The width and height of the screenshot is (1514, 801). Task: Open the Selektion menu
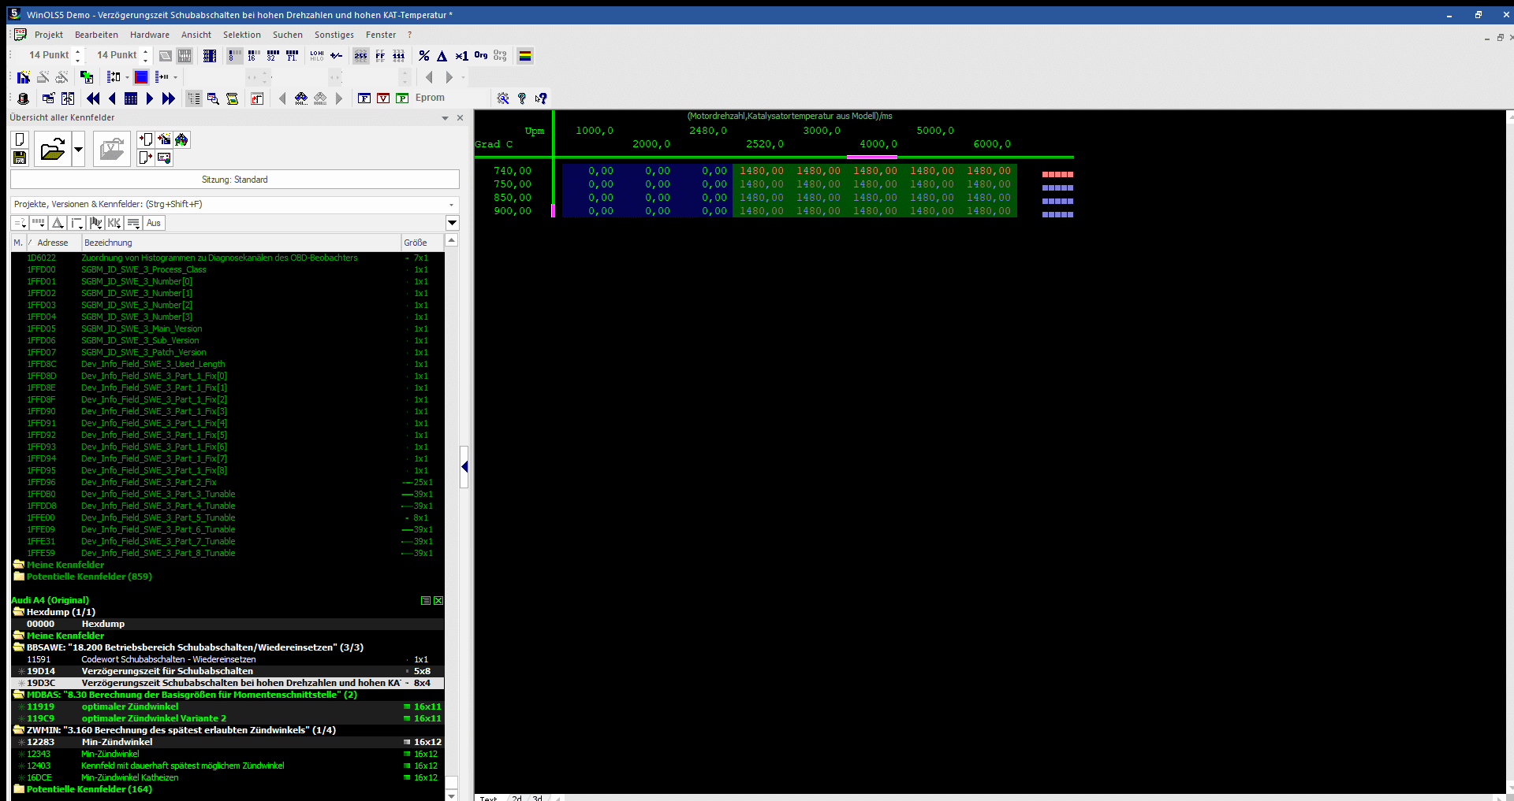(241, 35)
